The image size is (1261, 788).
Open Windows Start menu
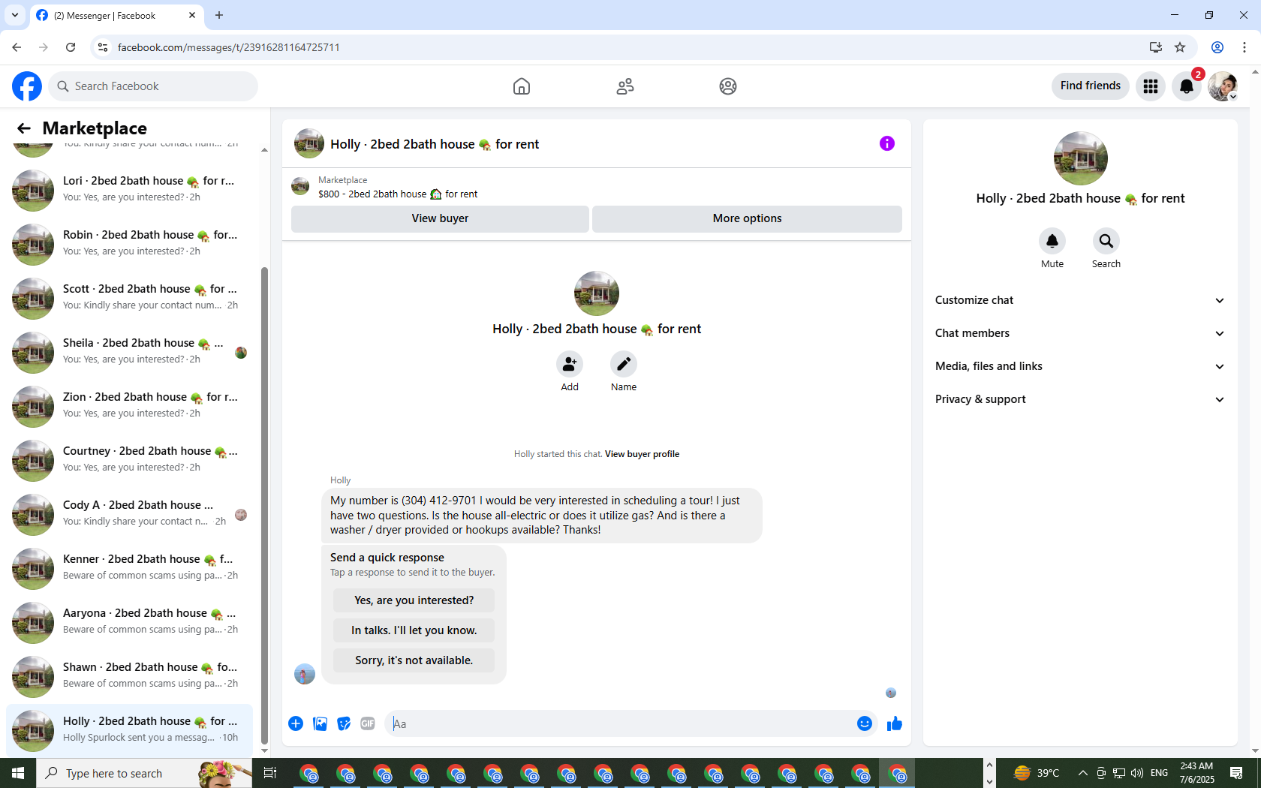[x=18, y=773]
